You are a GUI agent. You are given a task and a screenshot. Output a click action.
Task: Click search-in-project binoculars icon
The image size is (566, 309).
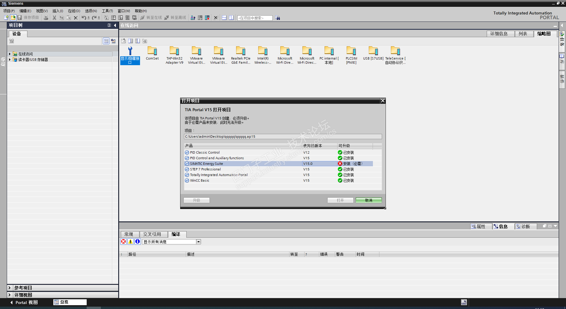click(x=278, y=18)
